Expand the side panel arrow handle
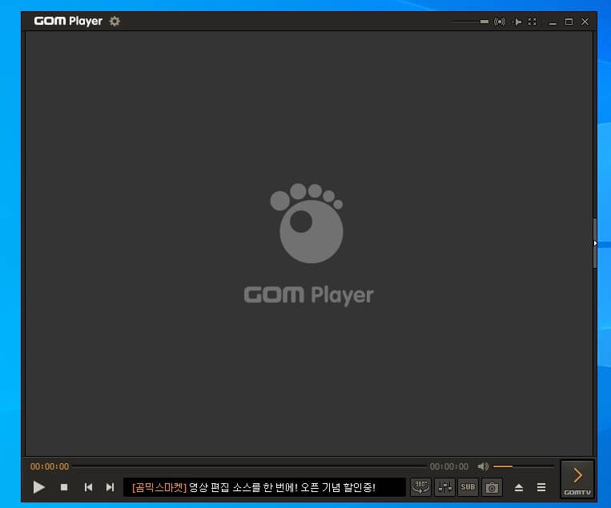This screenshot has width=611, height=508. pyautogui.click(x=595, y=243)
